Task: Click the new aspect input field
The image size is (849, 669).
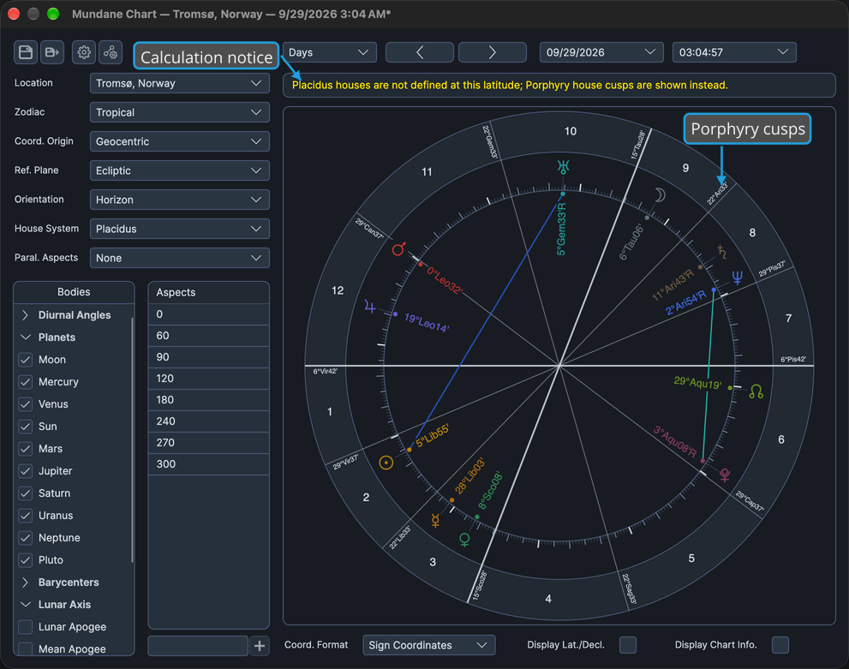Action: 198,646
